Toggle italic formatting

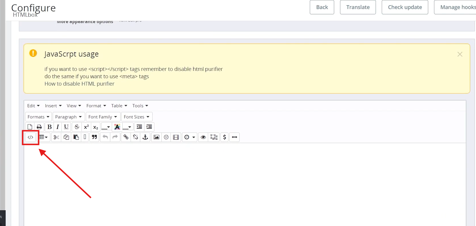point(58,127)
